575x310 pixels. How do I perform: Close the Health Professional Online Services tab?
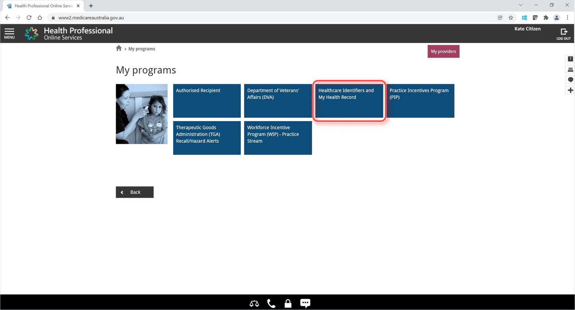pos(78,6)
